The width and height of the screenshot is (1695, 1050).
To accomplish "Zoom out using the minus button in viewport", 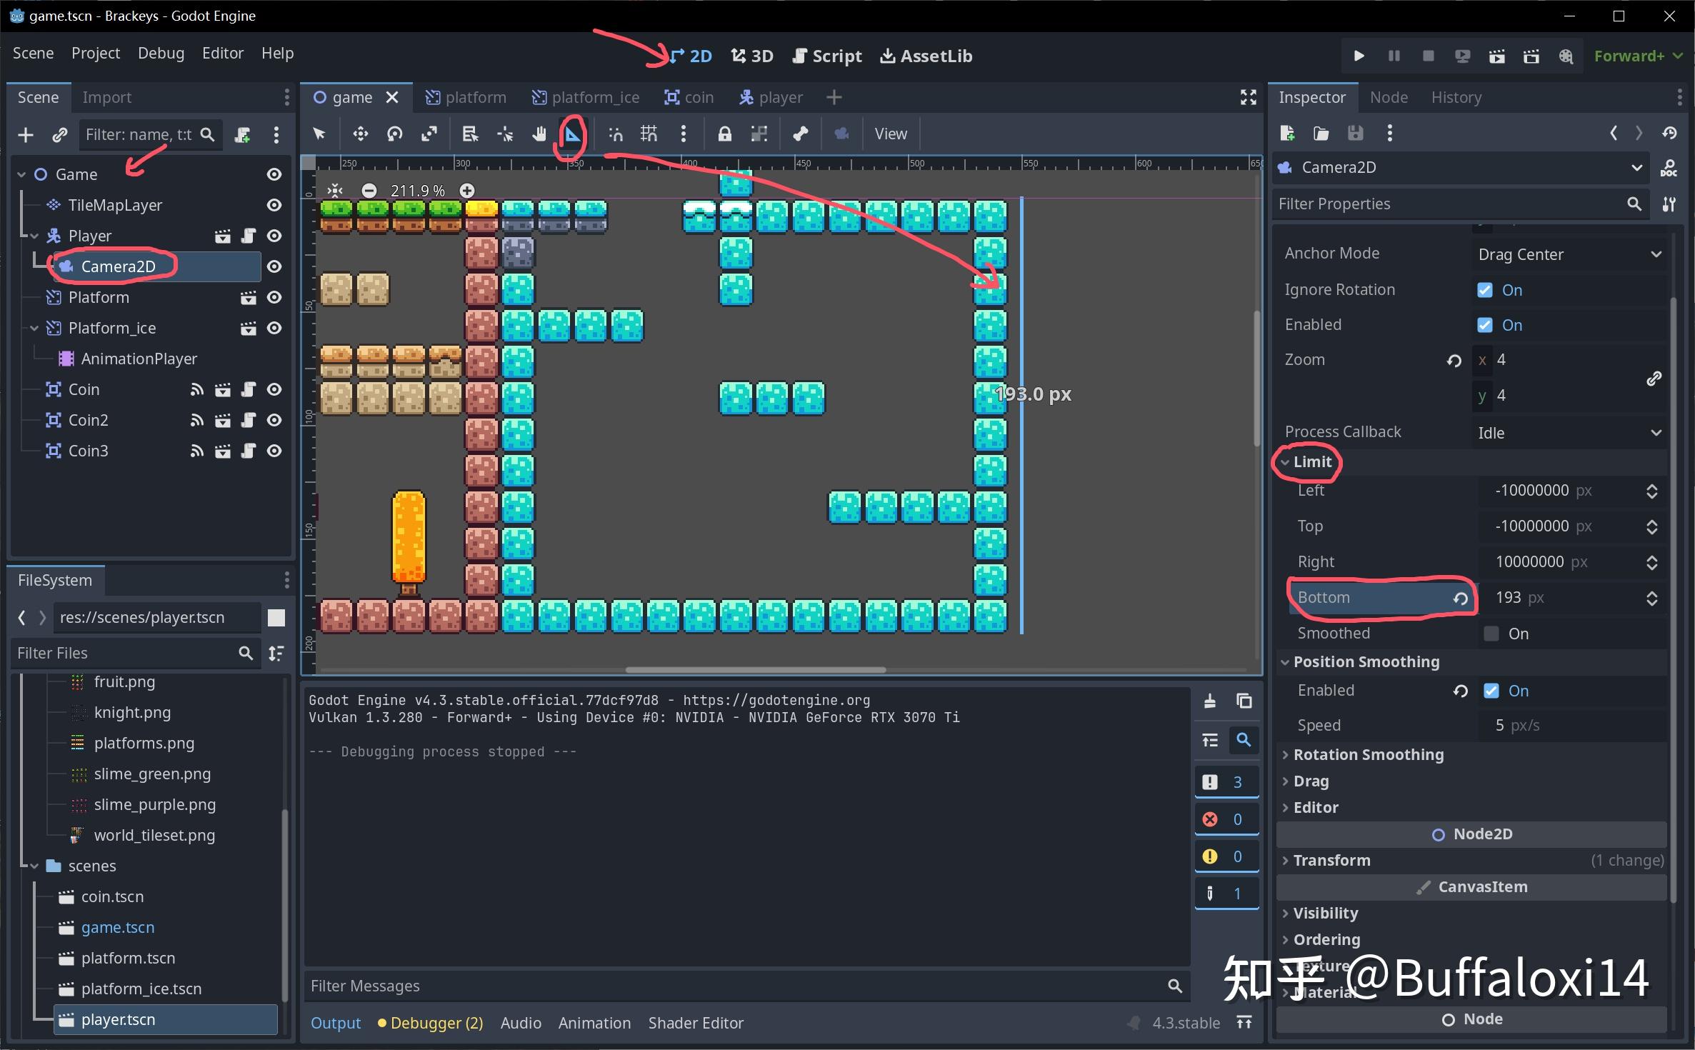I will pyautogui.click(x=369, y=190).
